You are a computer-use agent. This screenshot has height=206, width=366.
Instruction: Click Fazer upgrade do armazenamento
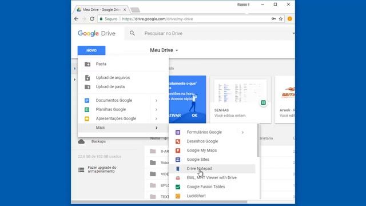tap(102, 169)
